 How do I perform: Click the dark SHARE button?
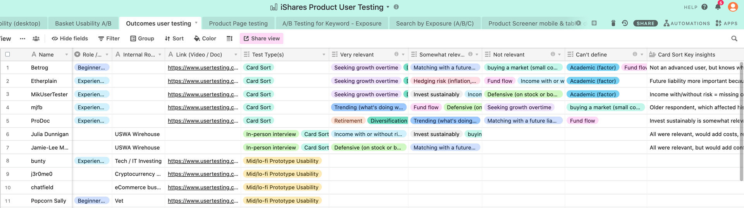pyautogui.click(x=645, y=23)
